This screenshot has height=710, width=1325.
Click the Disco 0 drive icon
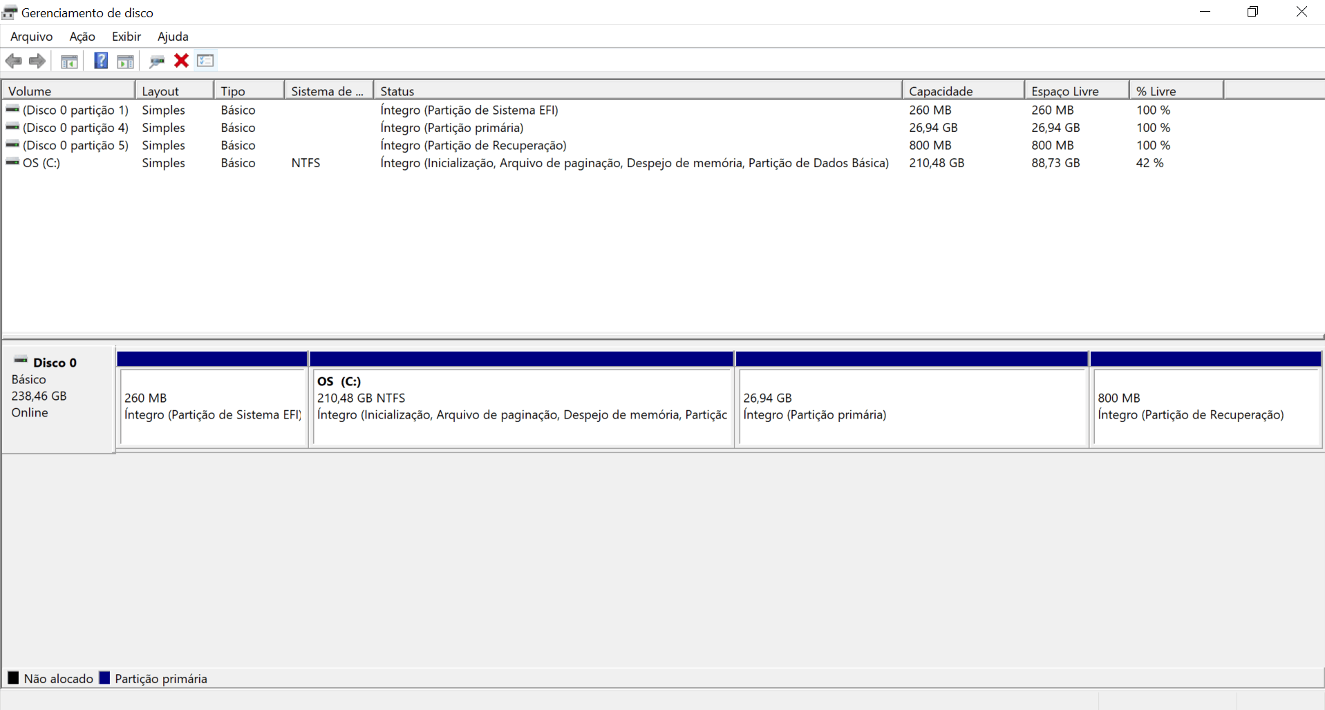(x=21, y=360)
